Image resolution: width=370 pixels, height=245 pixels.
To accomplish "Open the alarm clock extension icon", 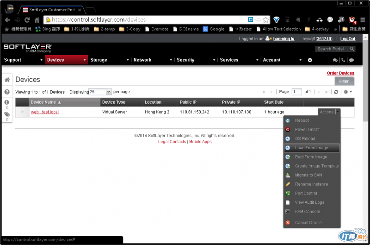I will click(352, 20).
